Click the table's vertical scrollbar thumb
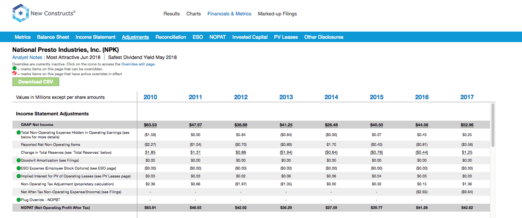Image resolution: width=522 pixels, height=218 pixels. pos(493,125)
